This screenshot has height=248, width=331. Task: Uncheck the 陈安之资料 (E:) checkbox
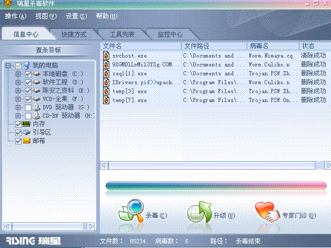point(28,91)
